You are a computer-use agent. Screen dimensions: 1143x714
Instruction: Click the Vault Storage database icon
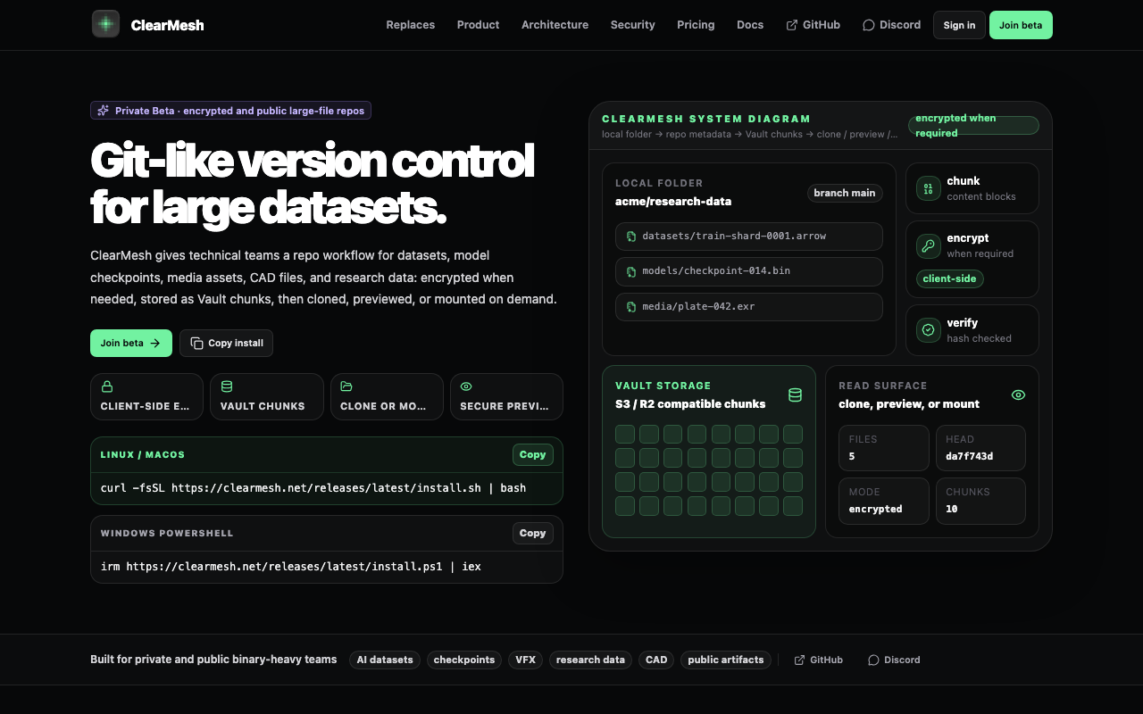(x=795, y=394)
